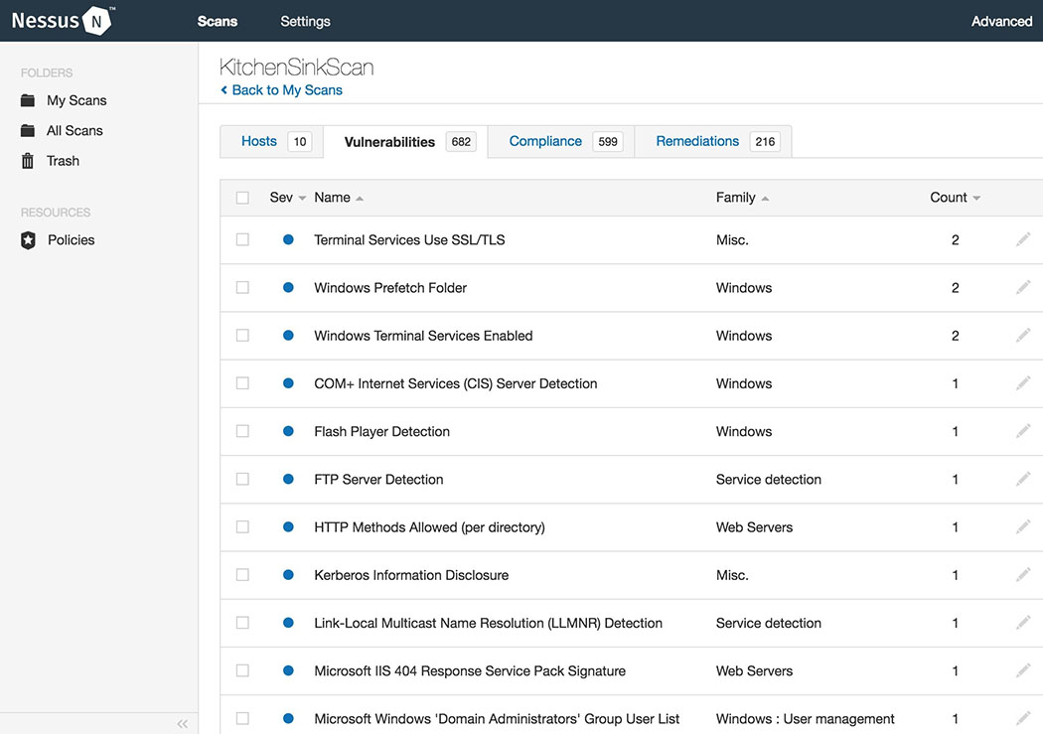Open Scans in top navigation
This screenshot has width=1043, height=734.
pos(218,21)
